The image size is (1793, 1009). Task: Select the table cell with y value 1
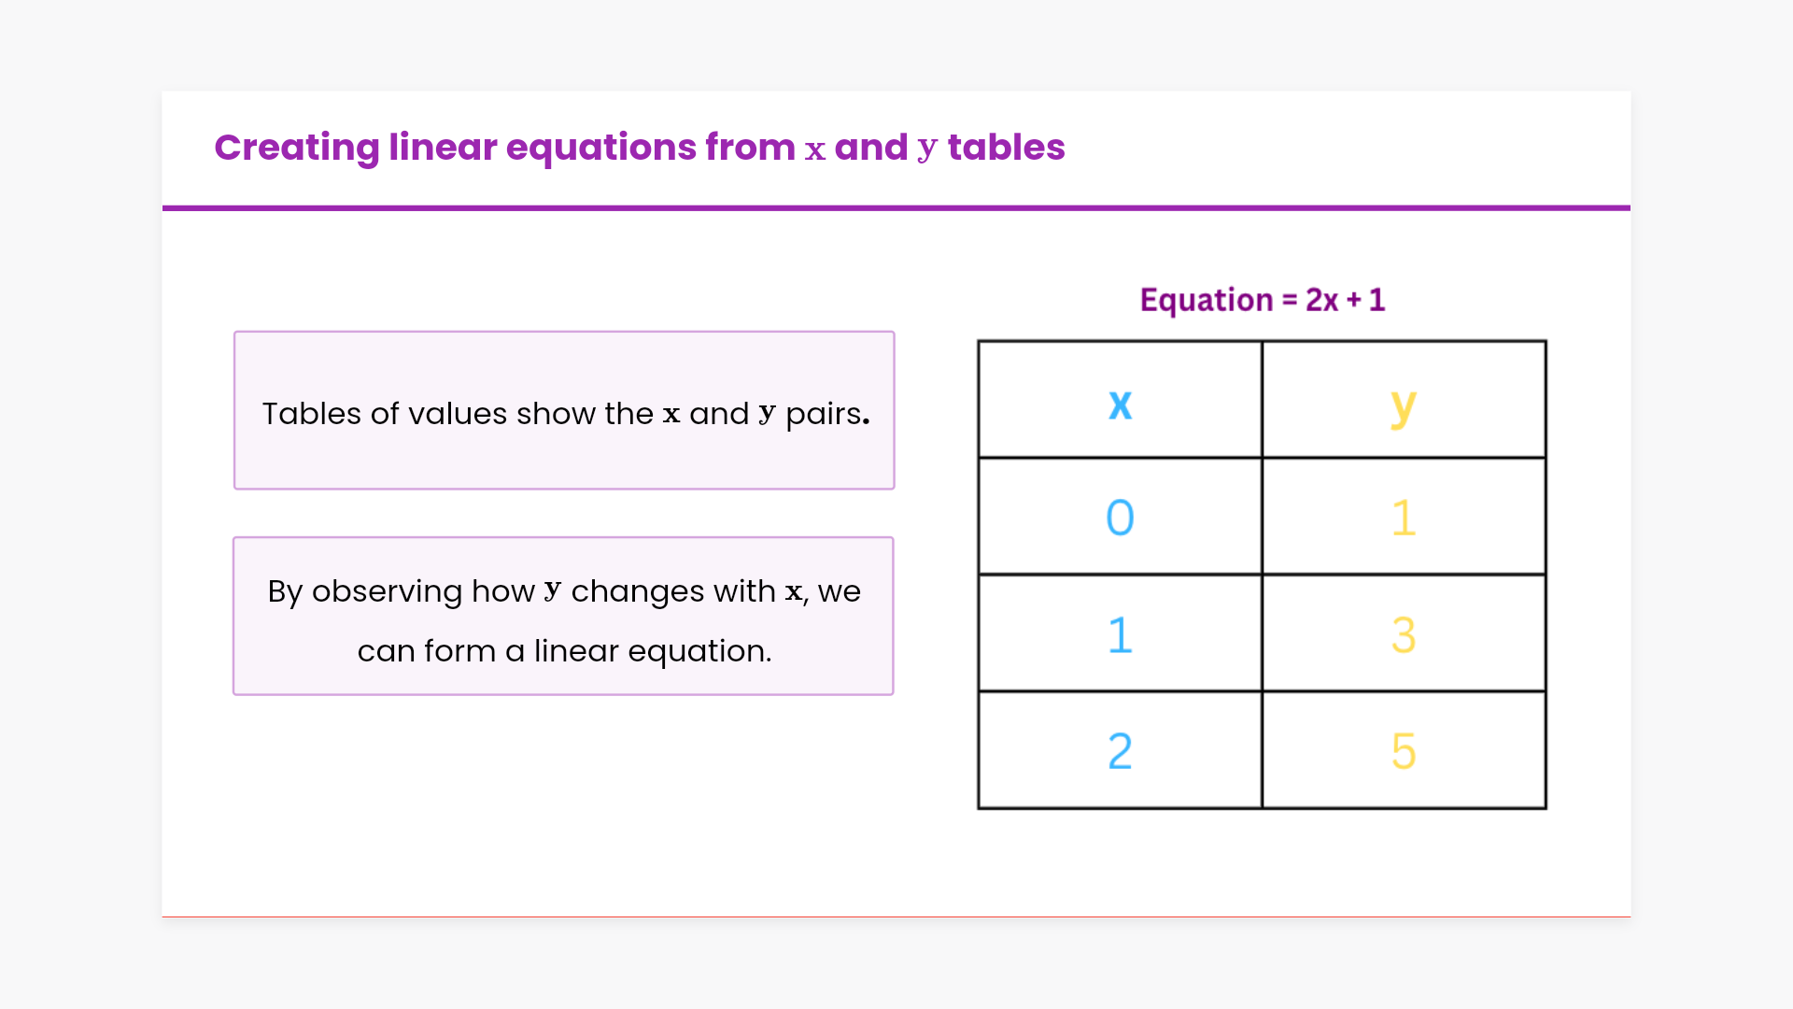point(1403,517)
